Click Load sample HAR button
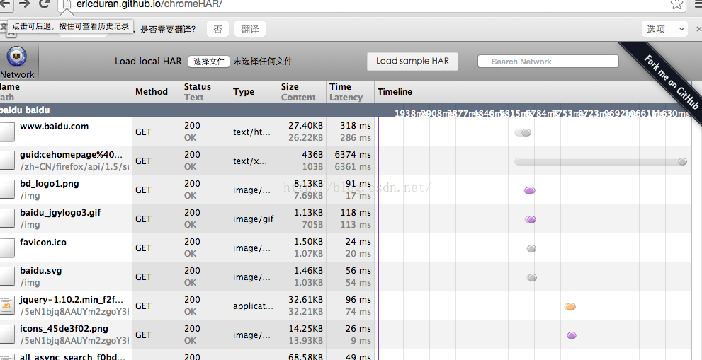This screenshot has height=360, width=702. 412,62
